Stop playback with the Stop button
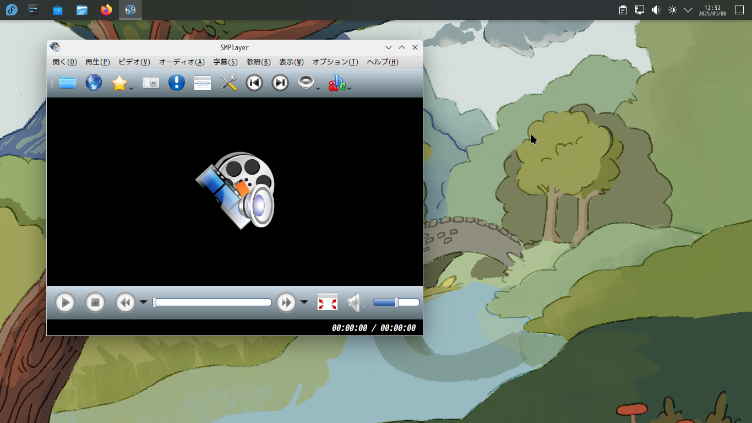752x423 pixels. tap(95, 302)
